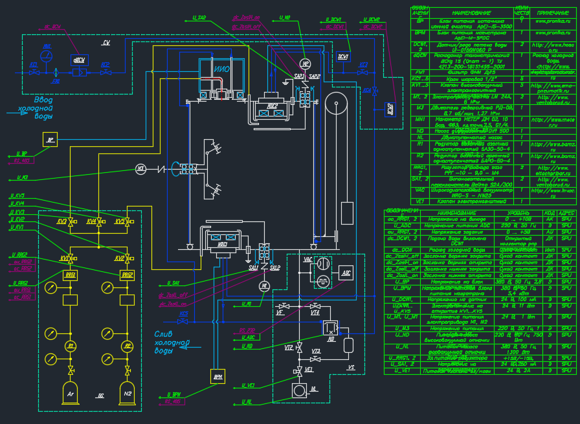Click the M2 motor circle symbol
The width and height of the screenshot is (580, 424).
(305, 63)
